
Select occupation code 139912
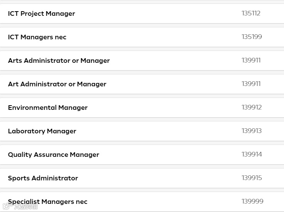tap(252, 107)
